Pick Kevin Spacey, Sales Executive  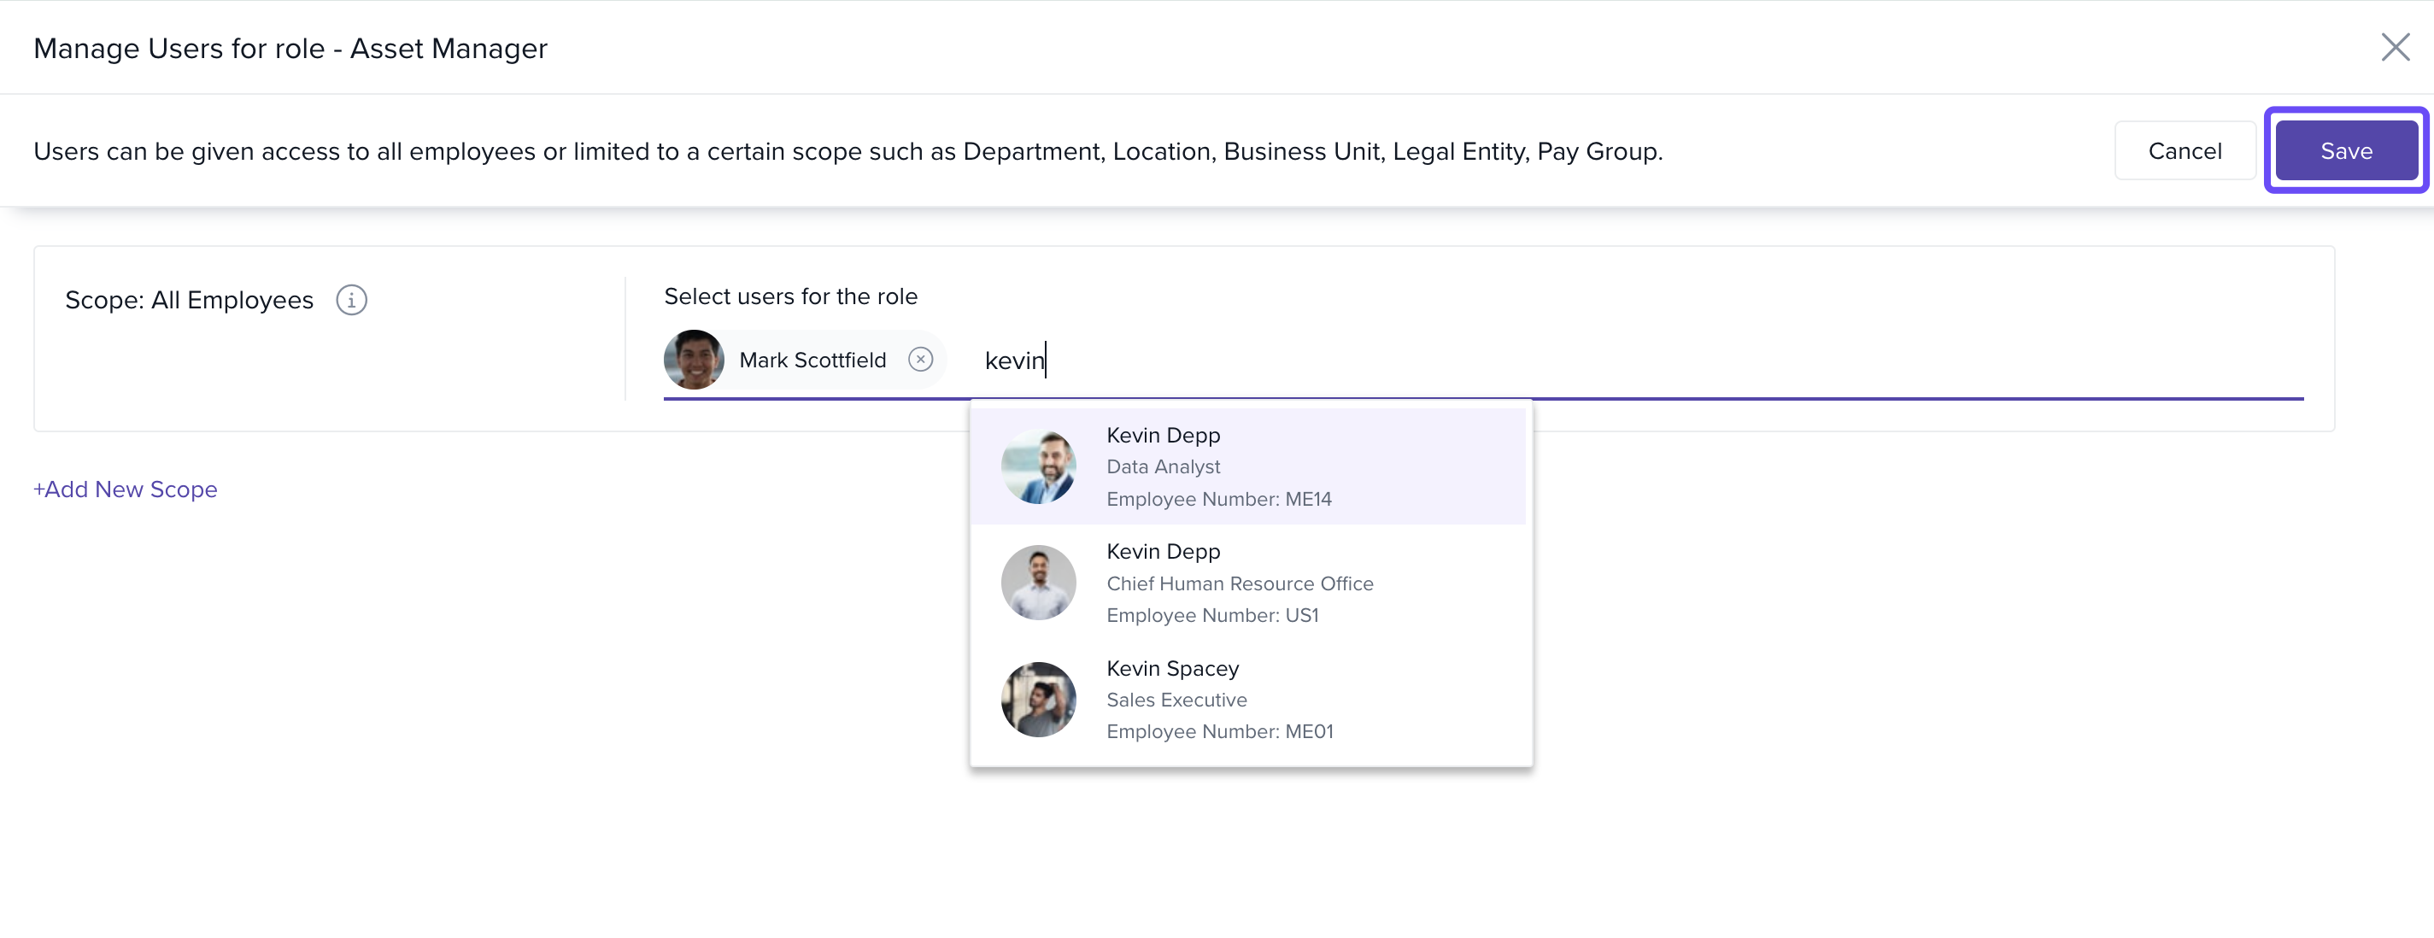(1173, 669)
